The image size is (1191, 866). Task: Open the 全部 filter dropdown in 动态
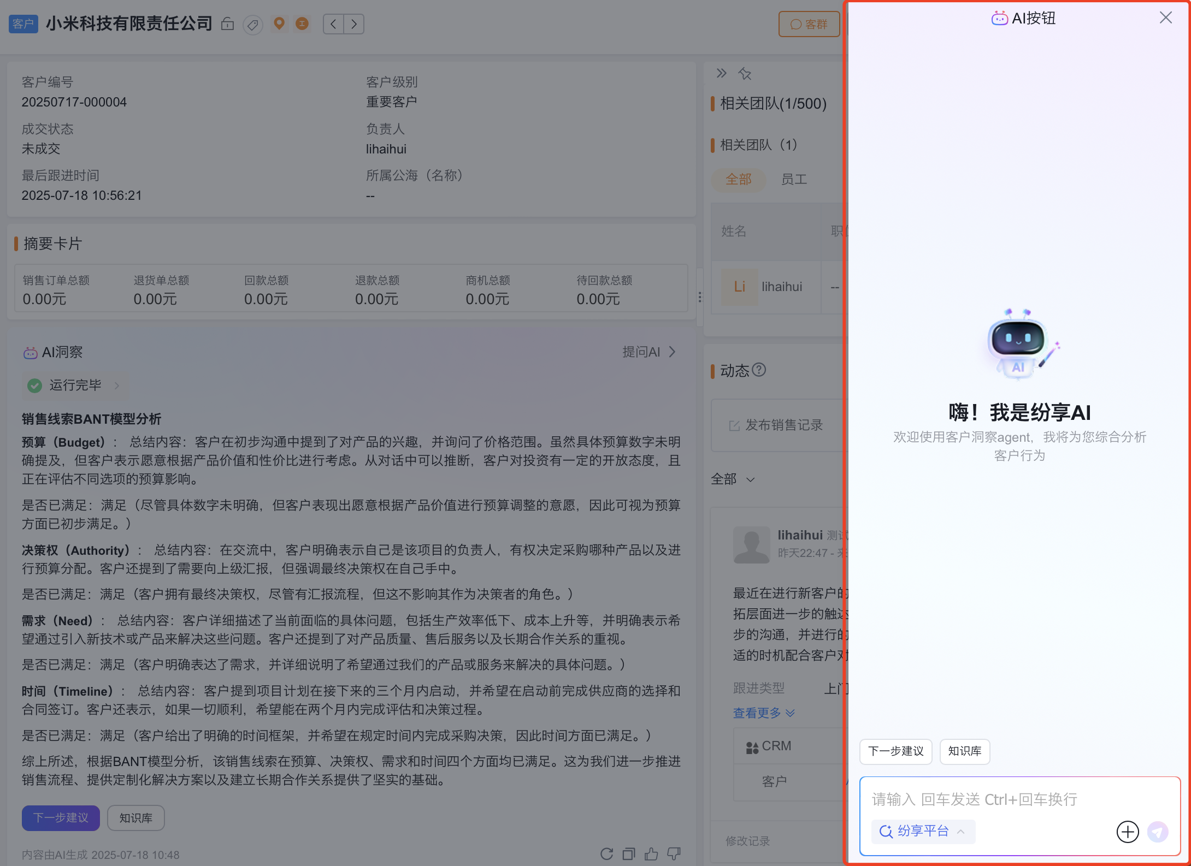point(733,479)
